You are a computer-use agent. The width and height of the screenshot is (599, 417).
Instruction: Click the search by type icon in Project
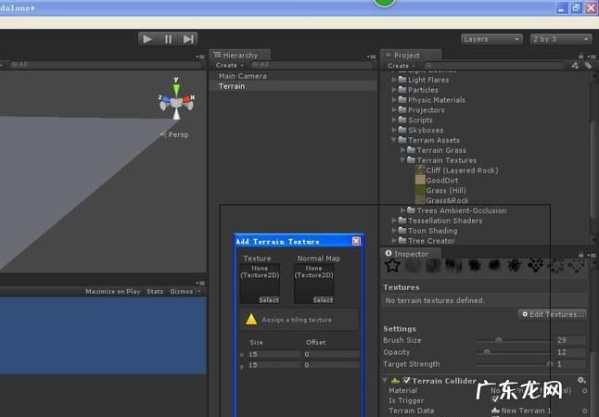point(575,65)
